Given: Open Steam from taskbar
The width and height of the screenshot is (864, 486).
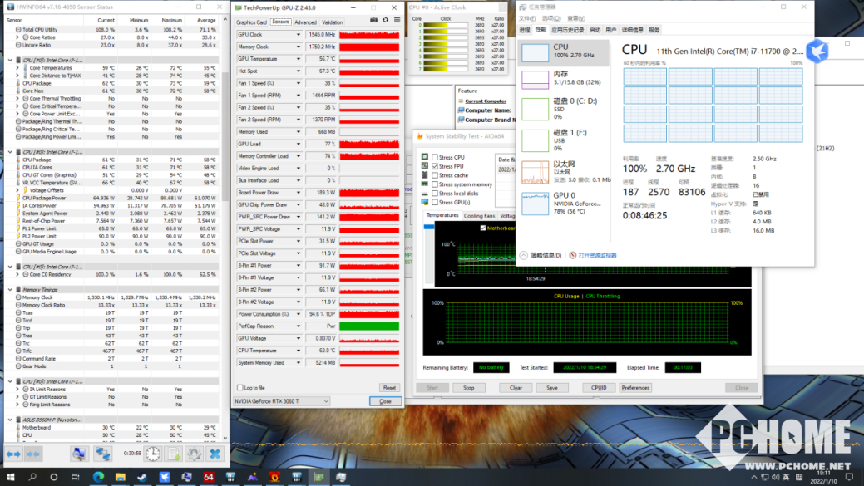Looking at the screenshot, I should tap(142, 477).
